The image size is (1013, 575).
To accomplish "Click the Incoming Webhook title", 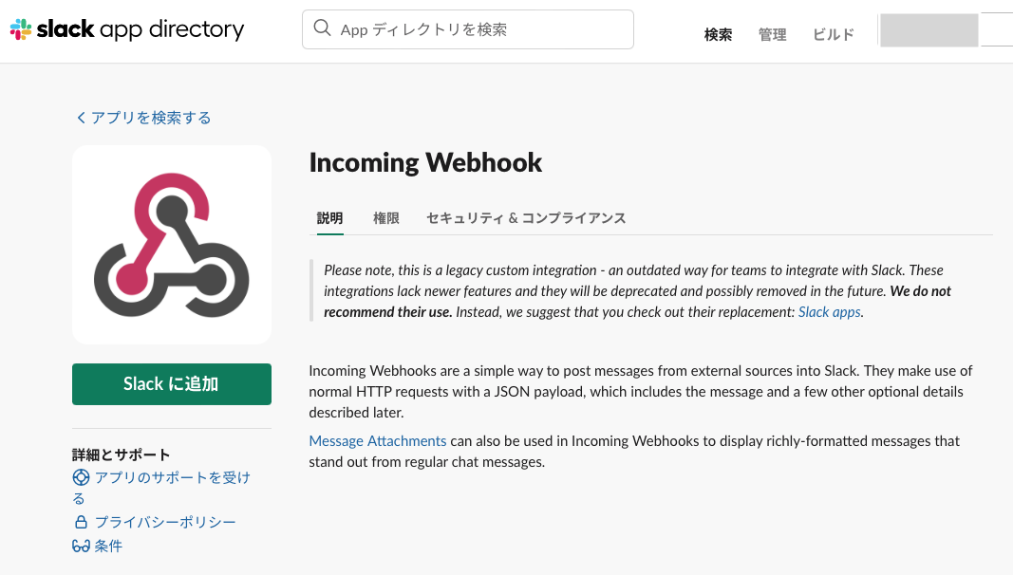I will tap(425, 162).
